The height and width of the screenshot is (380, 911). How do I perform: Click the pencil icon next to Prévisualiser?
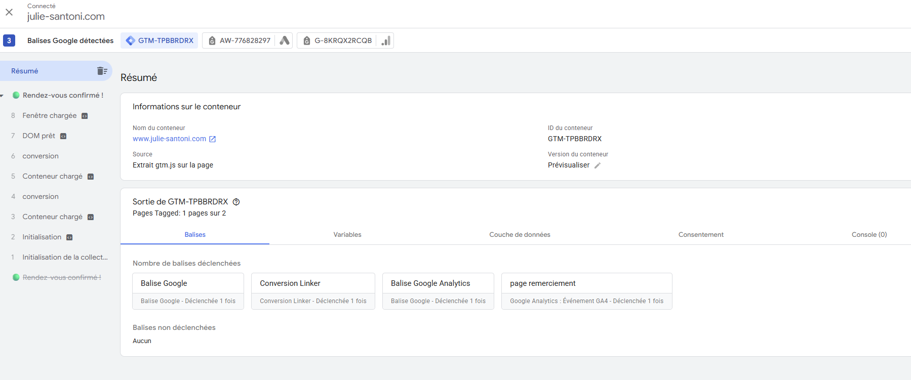598,165
